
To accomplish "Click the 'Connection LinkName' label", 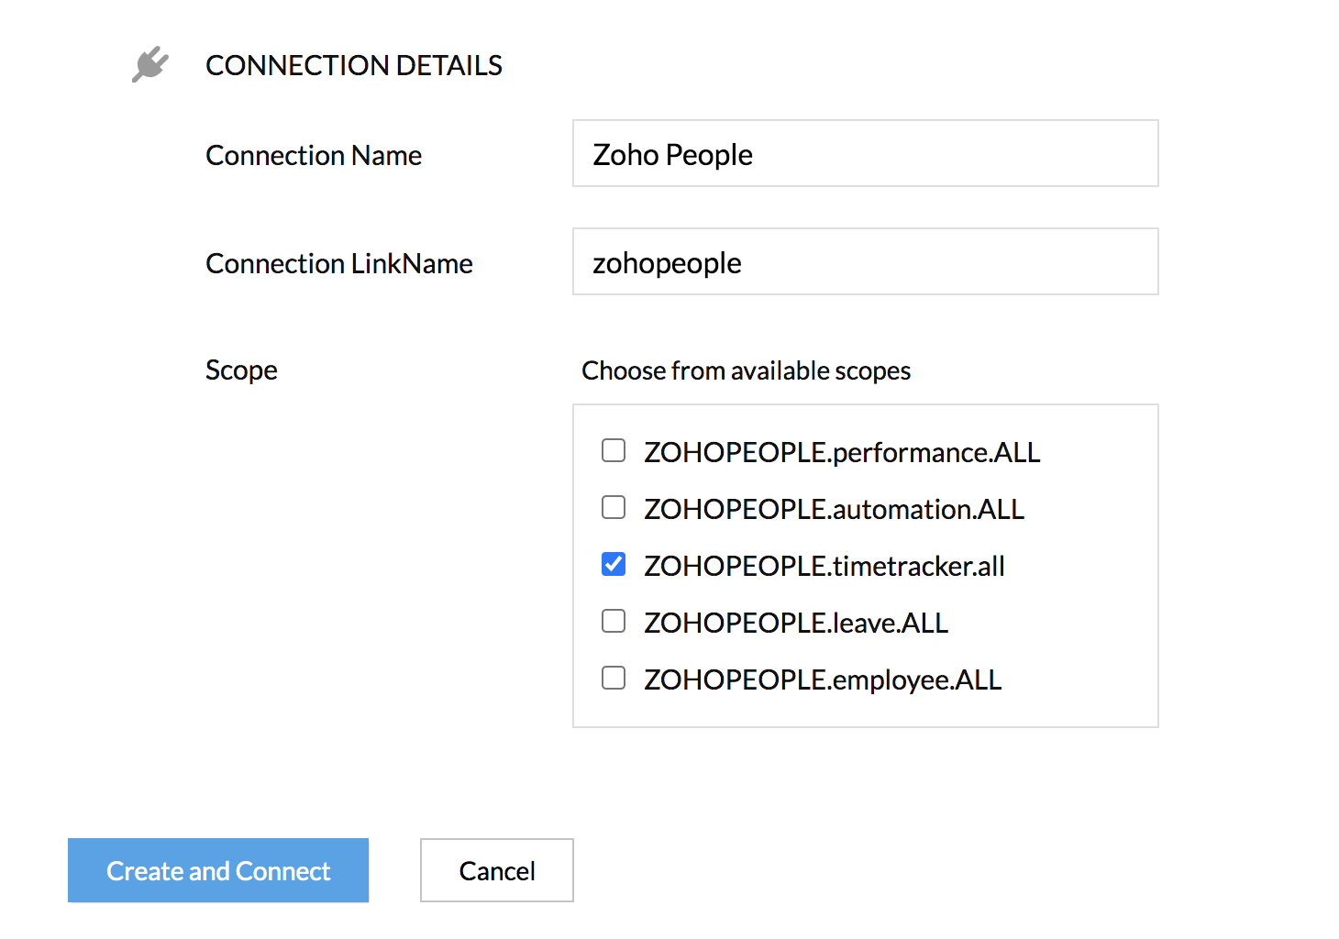I will (339, 264).
